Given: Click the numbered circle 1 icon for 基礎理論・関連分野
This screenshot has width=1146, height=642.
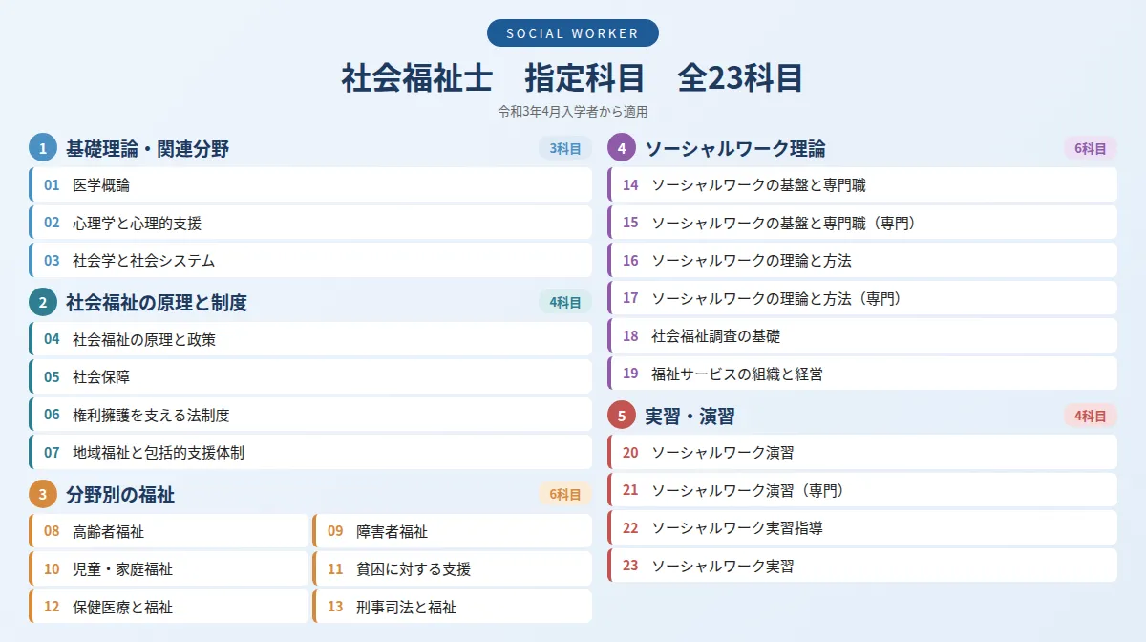Looking at the screenshot, I should [43, 148].
